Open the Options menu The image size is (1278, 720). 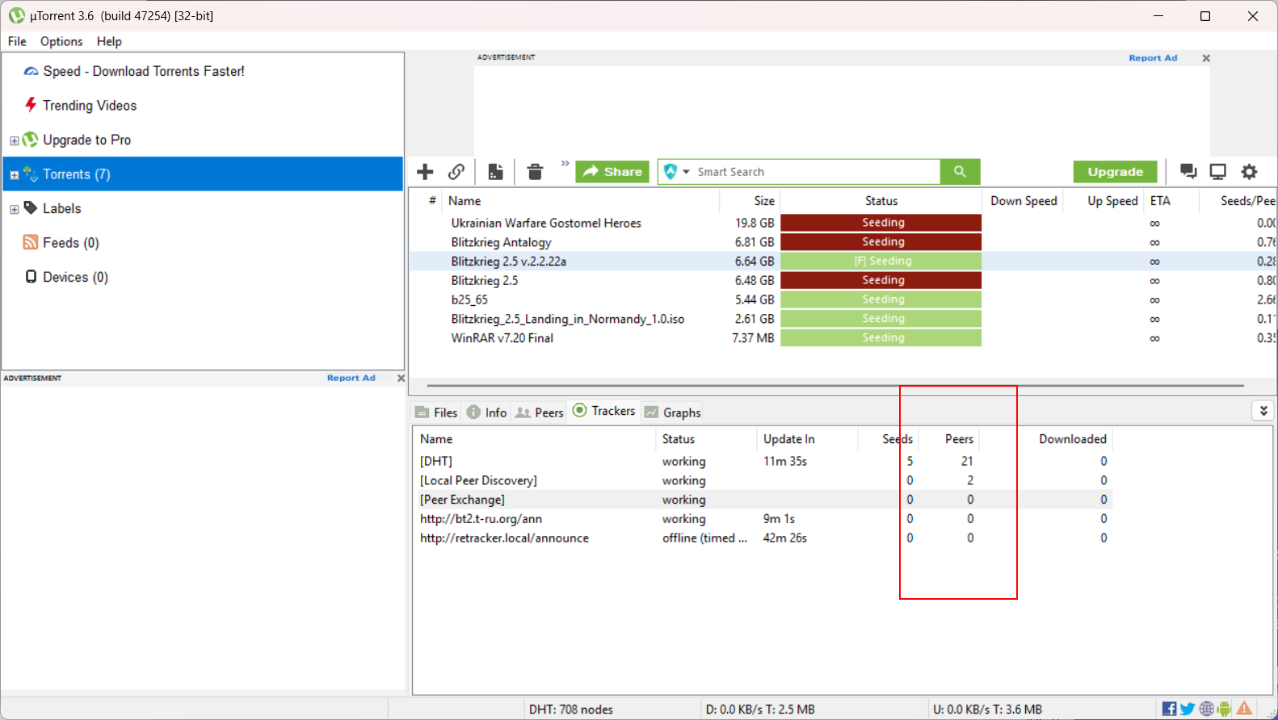(x=61, y=41)
